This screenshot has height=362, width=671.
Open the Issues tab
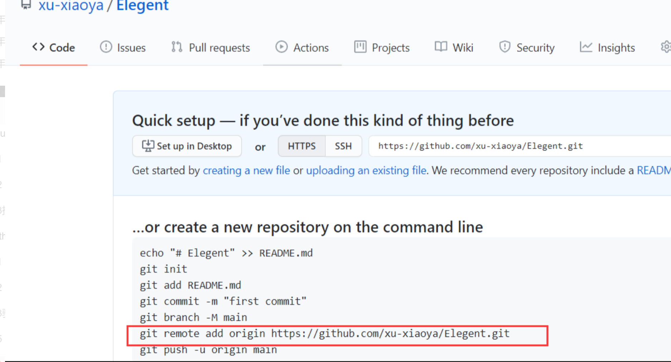(123, 47)
